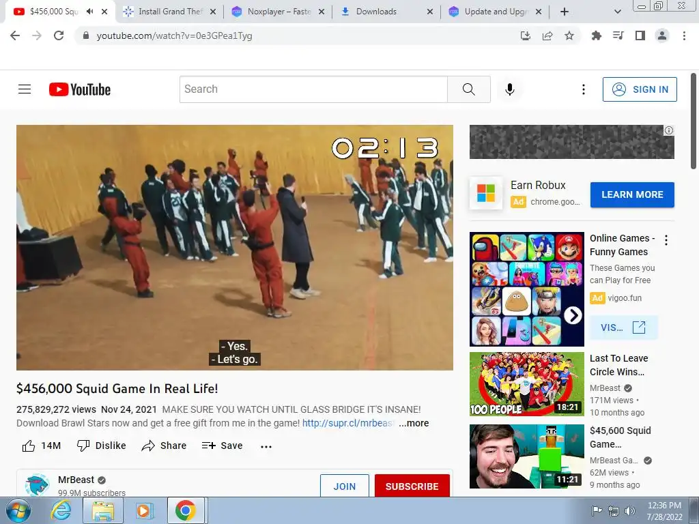Subscribe to MrBeast

pos(412,486)
